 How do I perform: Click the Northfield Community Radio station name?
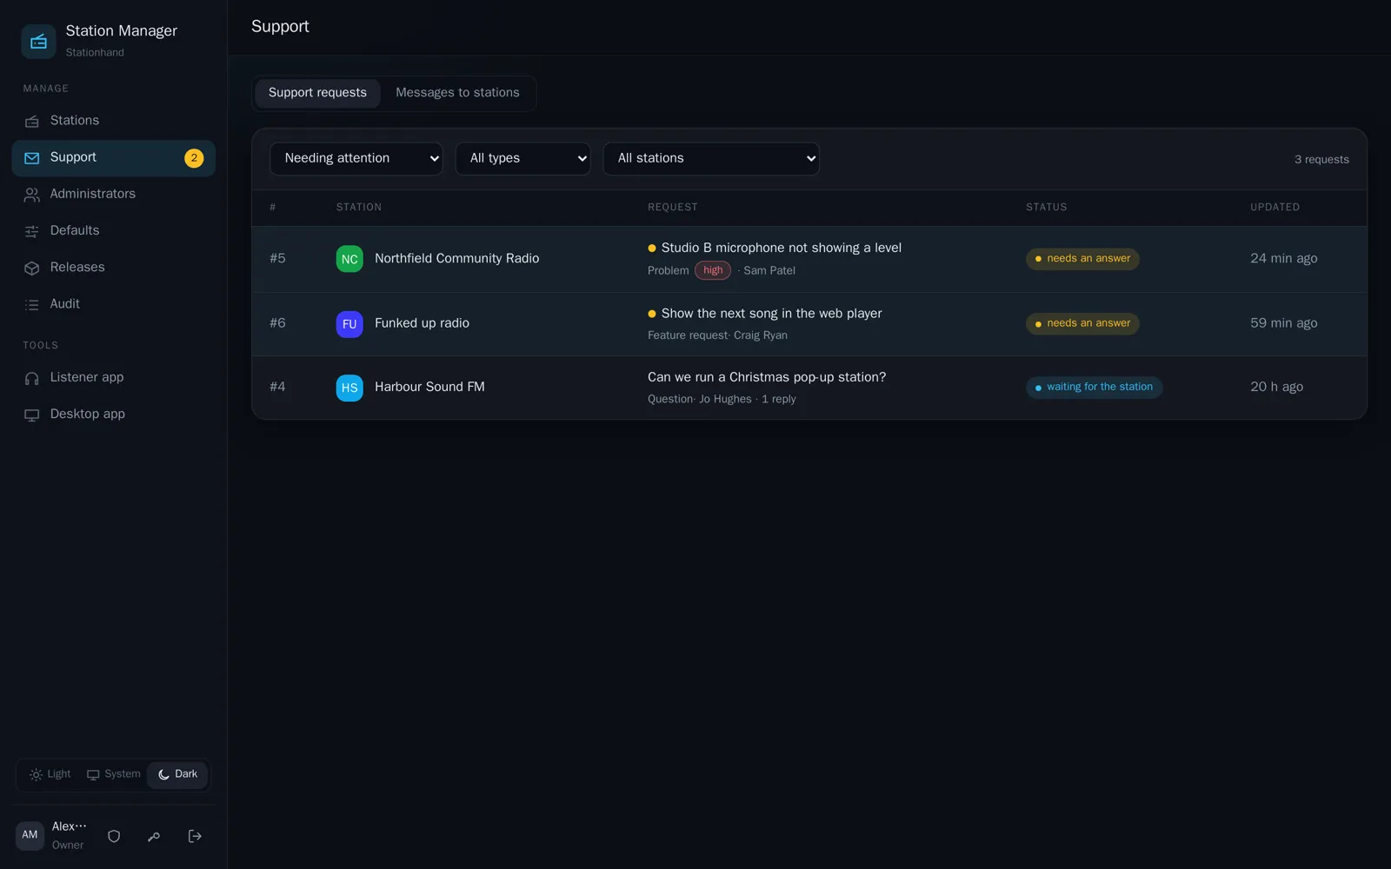click(457, 259)
